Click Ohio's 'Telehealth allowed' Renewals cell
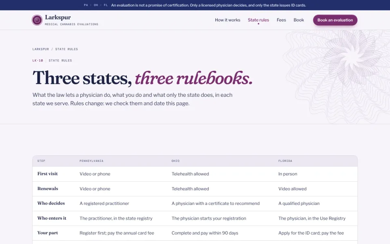This screenshot has width=390, height=244. coord(190,189)
